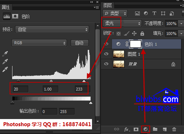Click the new adjustment layer icon
The image size is (184, 134).
coord(145,129)
